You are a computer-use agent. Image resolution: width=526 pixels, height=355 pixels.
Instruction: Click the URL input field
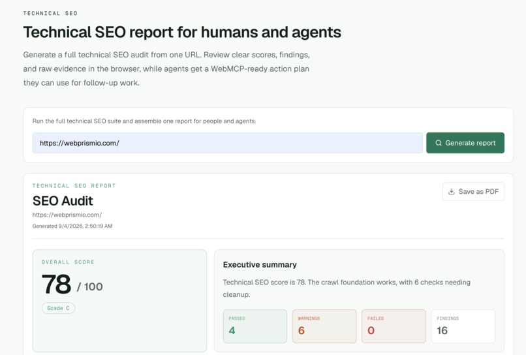coord(227,143)
